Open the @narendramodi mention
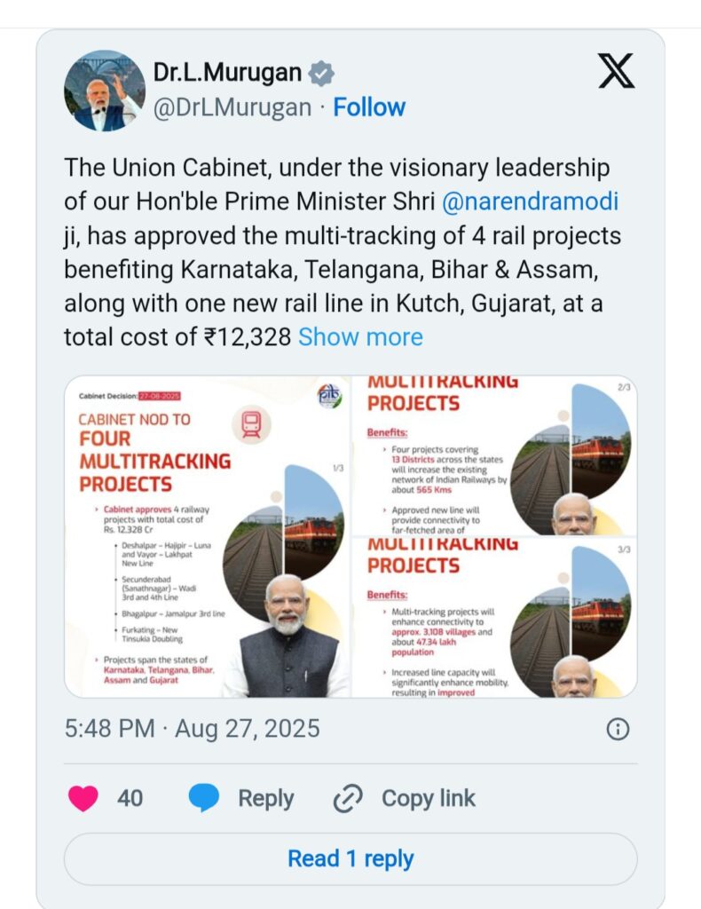701x909 pixels. click(530, 202)
